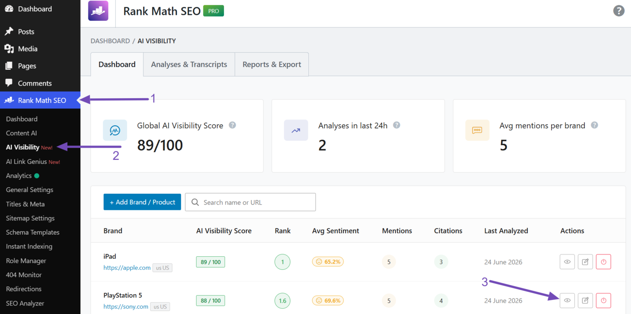Click the iPad 89 / 100 score badge
The image size is (631, 314).
pos(210,262)
